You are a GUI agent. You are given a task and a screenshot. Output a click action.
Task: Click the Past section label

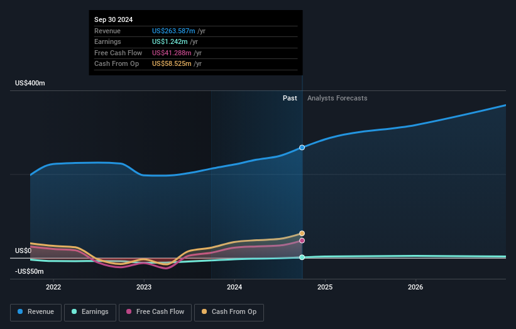(290, 98)
